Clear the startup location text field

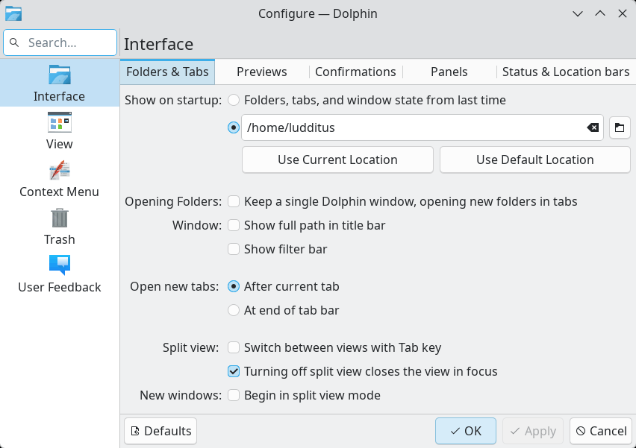click(593, 127)
